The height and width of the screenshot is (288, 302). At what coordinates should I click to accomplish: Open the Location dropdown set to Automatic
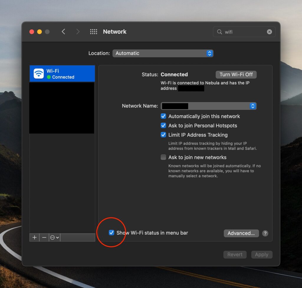[x=163, y=53]
